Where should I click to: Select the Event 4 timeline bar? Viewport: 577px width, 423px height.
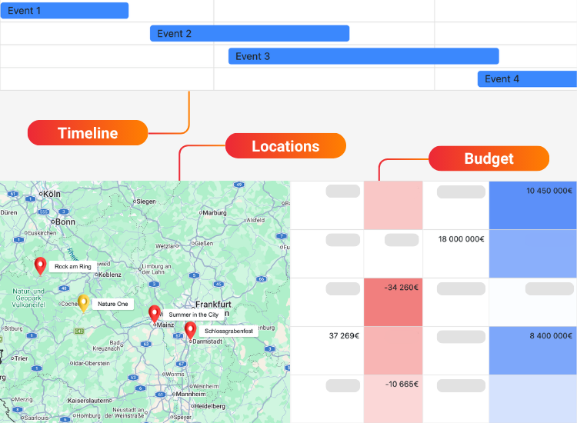527,79
